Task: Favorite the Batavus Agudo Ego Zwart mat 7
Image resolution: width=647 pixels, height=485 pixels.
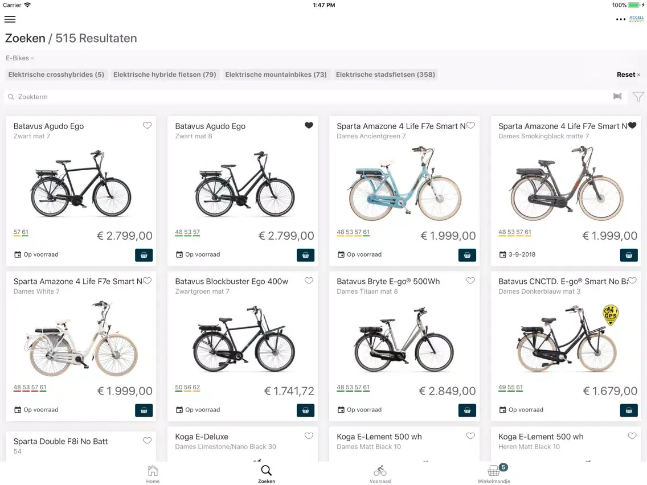Action: [147, 126]
